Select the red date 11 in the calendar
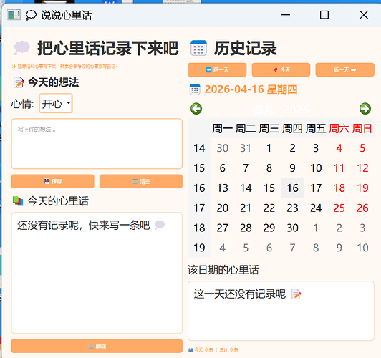This screenshot has height=358, width=381. click(339, 168)
